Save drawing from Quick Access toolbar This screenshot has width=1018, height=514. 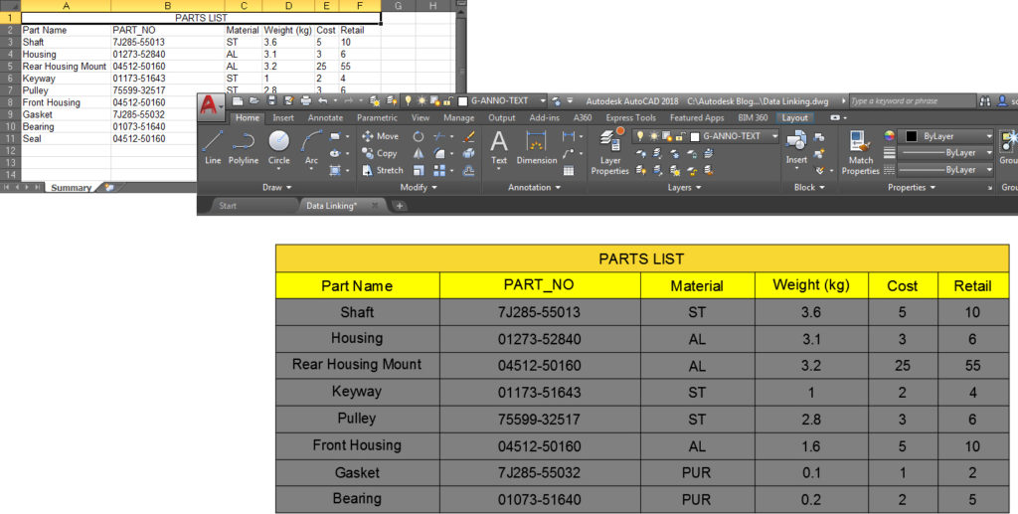(271, 100)
